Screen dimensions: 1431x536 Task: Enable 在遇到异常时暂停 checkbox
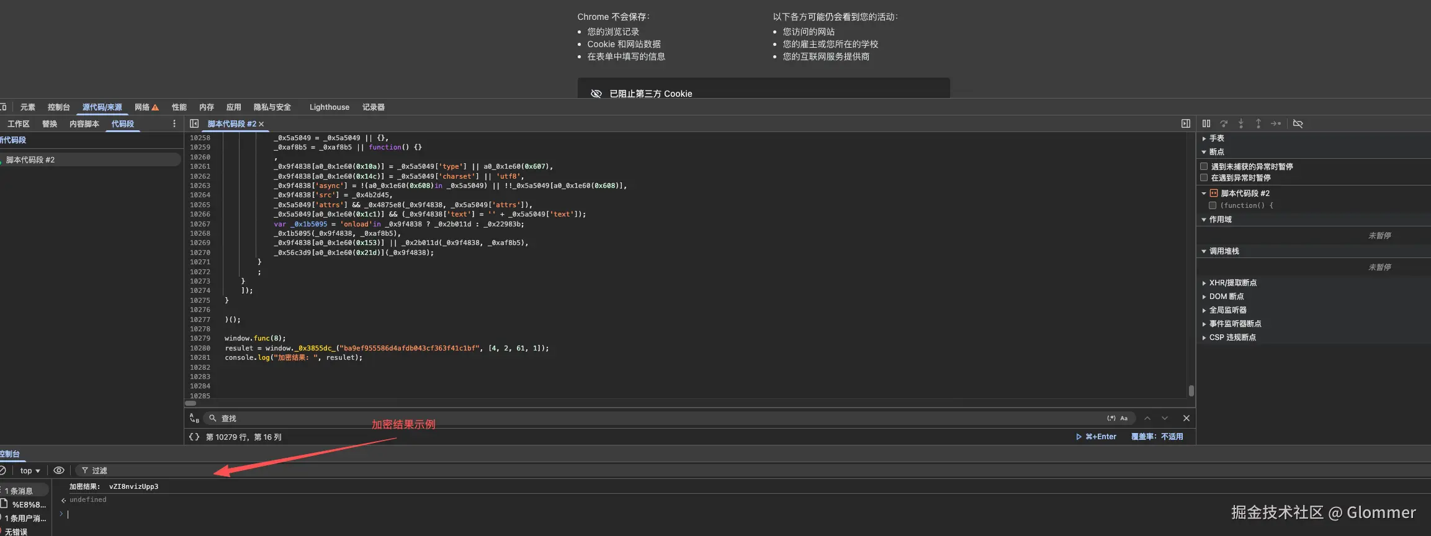pyautogui.click(x=1204, y=177)
